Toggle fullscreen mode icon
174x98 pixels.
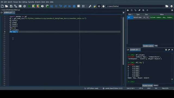pyautogui.click(x=83, y=6)
